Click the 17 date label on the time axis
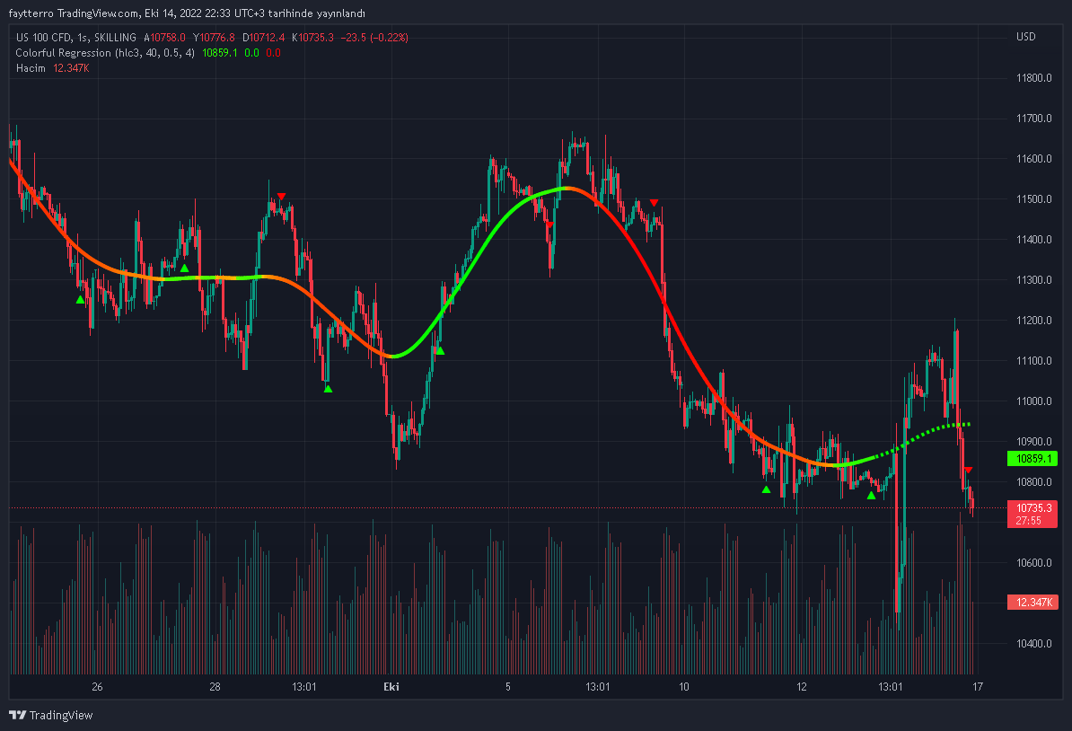 pos(978,687)
